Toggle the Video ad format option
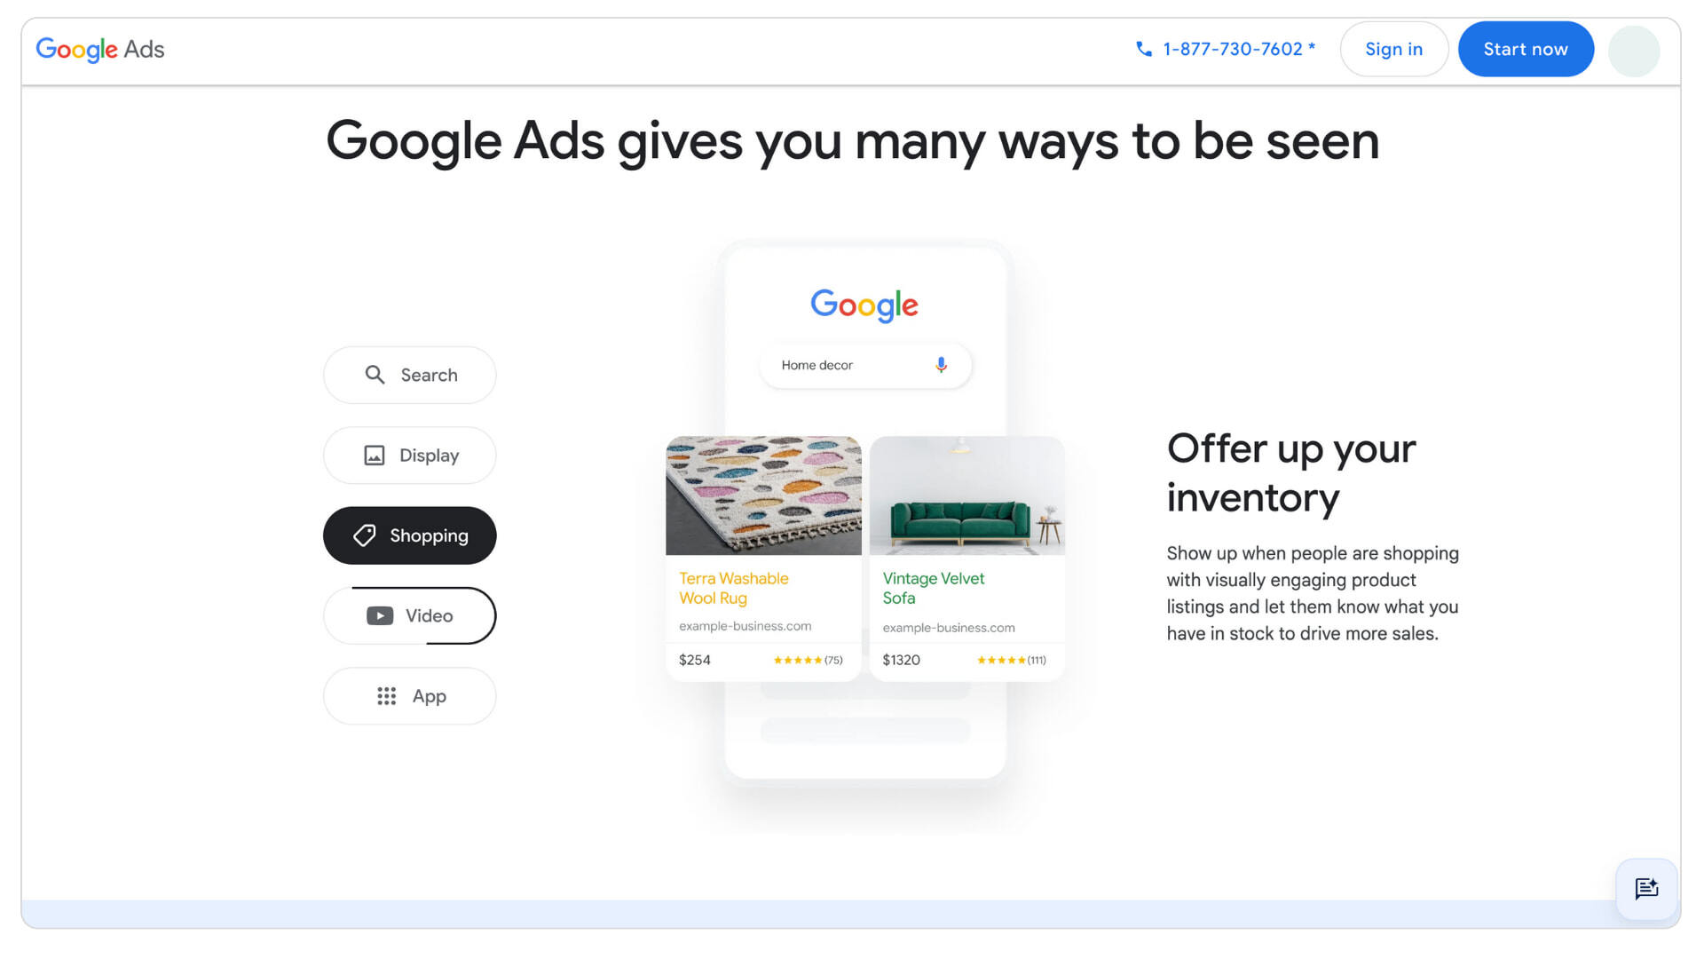1704x959 pixels. pyautogui.click(x=410, y=614)
